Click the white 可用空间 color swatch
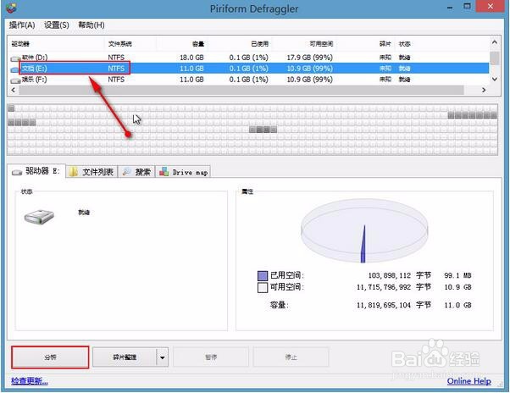Screen dimensions: 510x393 click(x=263, y=288)
